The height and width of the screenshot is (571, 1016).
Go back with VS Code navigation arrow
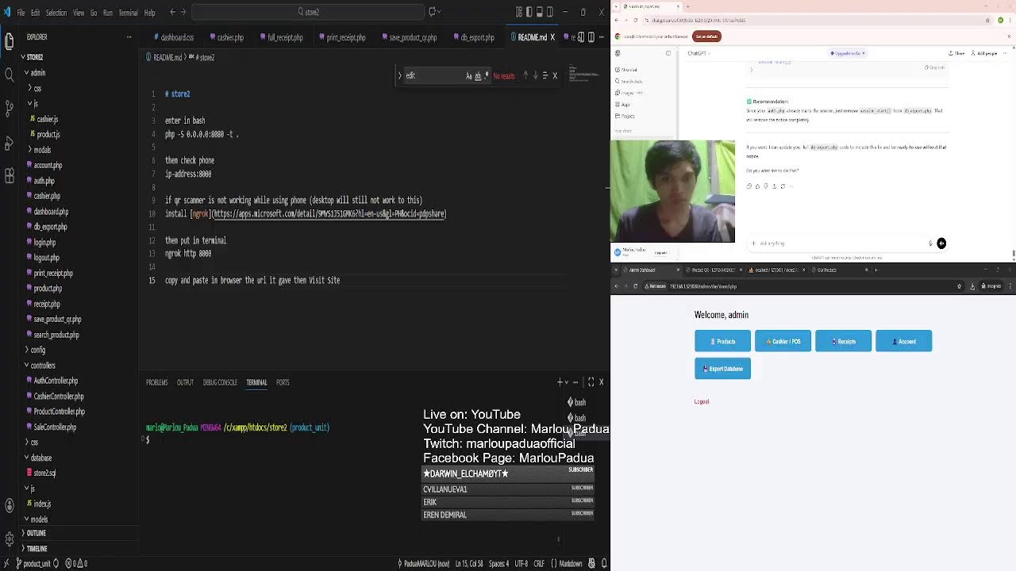coord(172,12)
